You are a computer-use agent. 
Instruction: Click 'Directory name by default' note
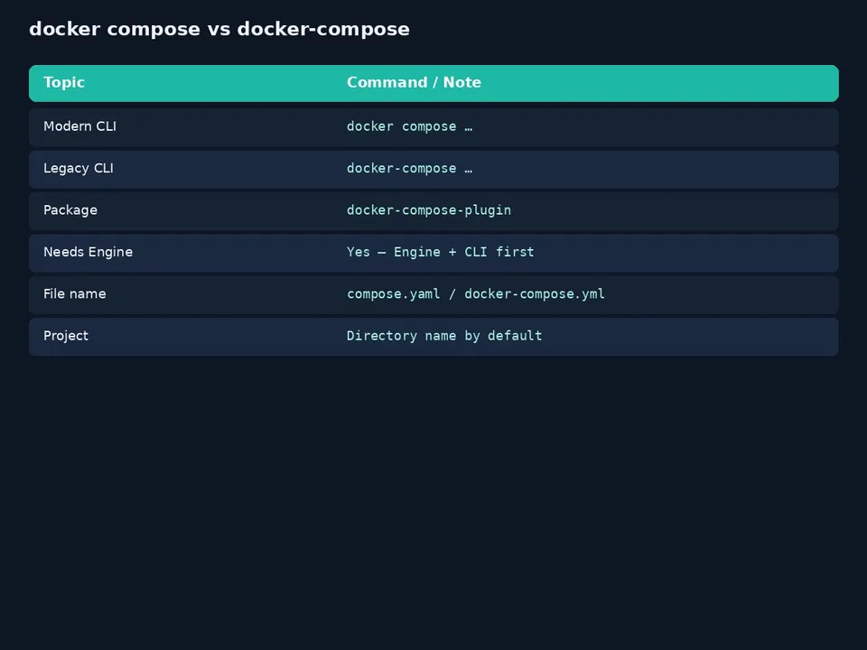(x=444, y=336)
